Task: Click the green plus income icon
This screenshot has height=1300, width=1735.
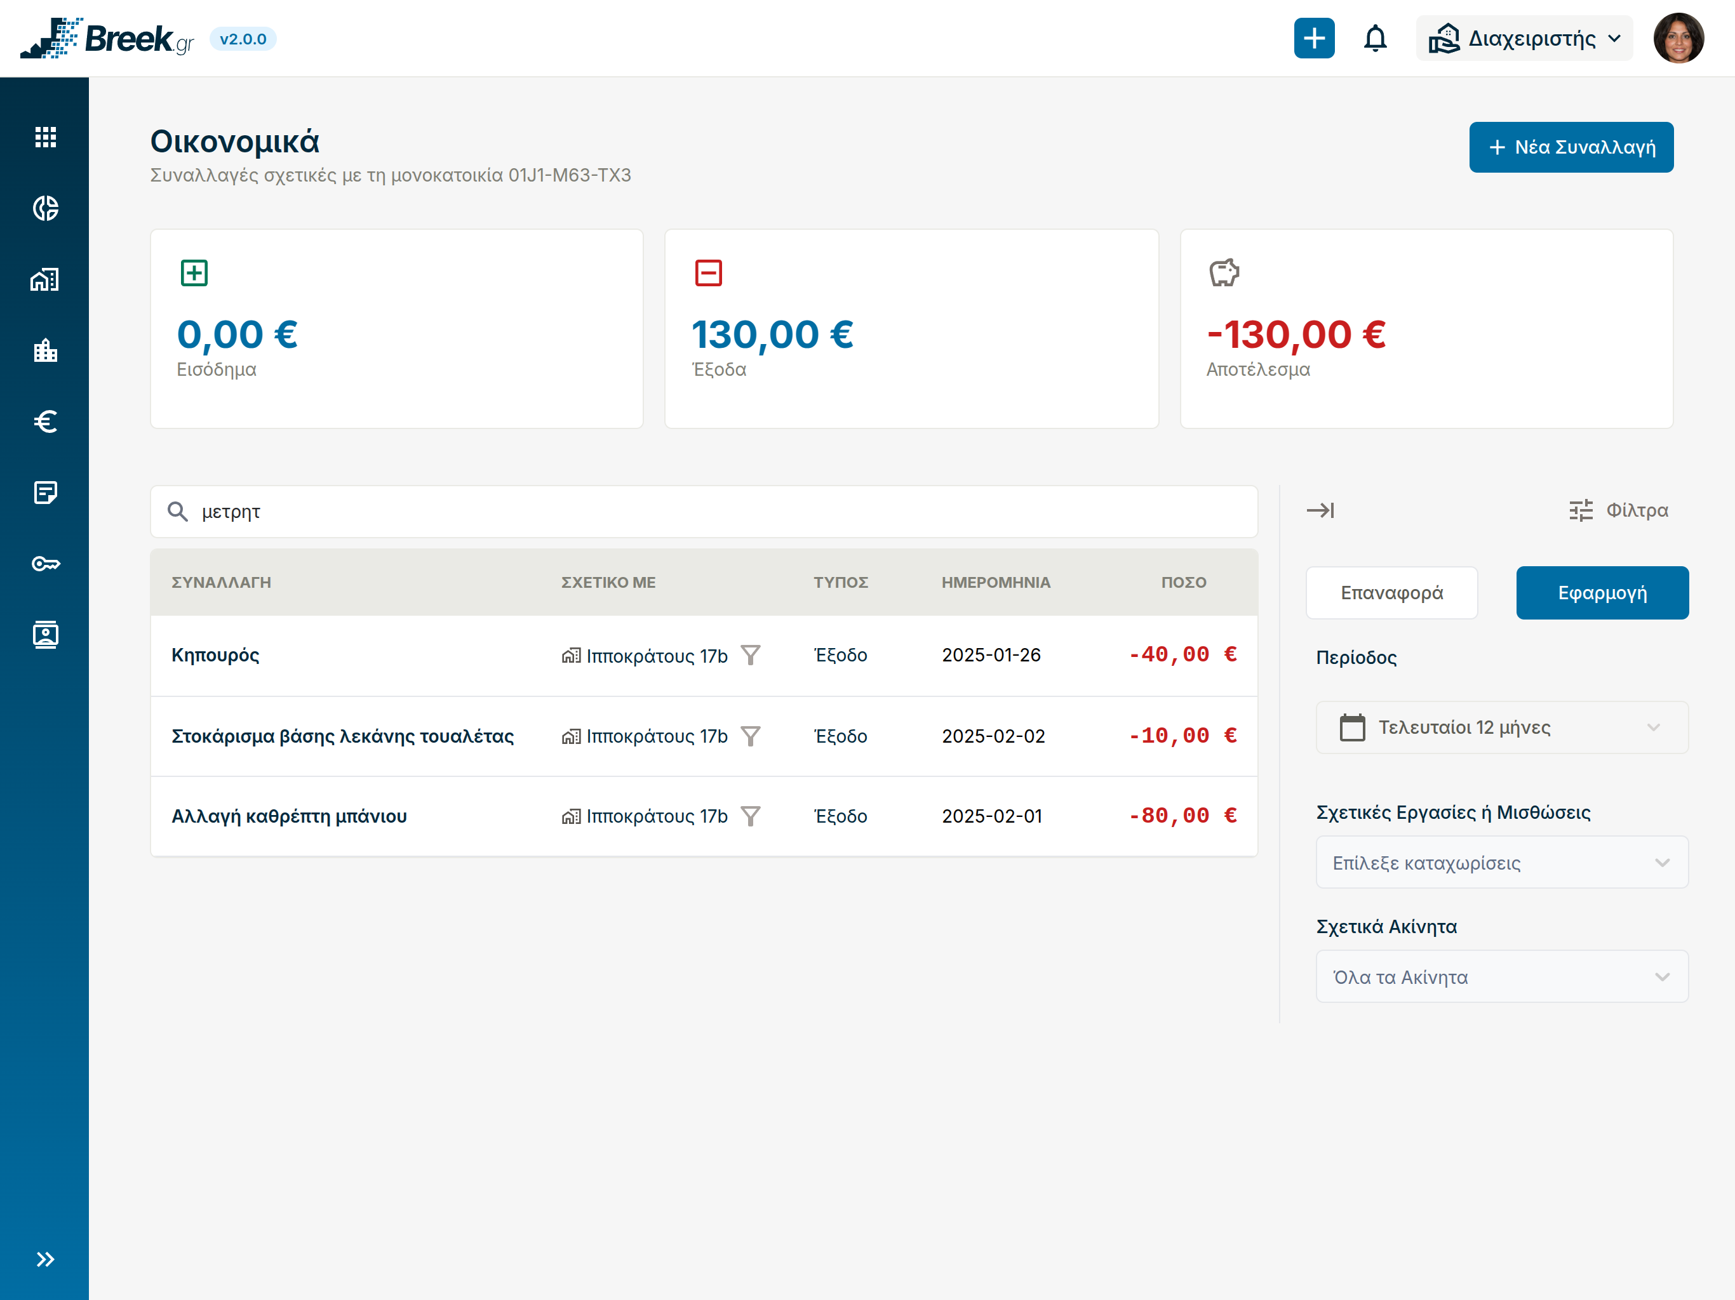Action: pos(194,273)
